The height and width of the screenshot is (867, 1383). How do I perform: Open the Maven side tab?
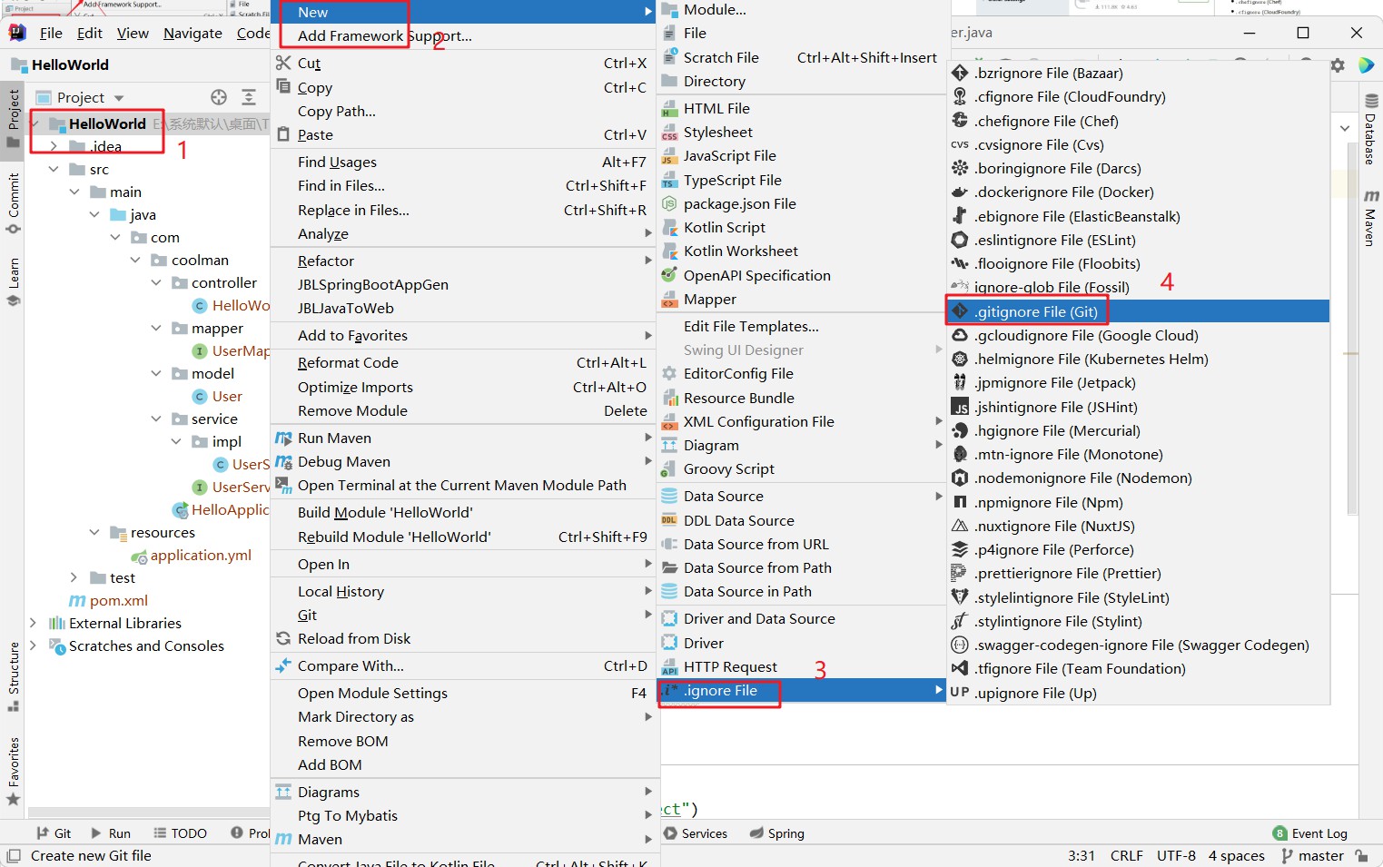(1370, 219)
